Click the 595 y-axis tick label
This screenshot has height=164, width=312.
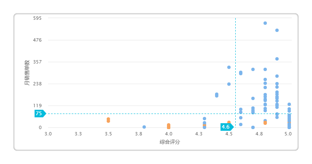coord(38,18)
